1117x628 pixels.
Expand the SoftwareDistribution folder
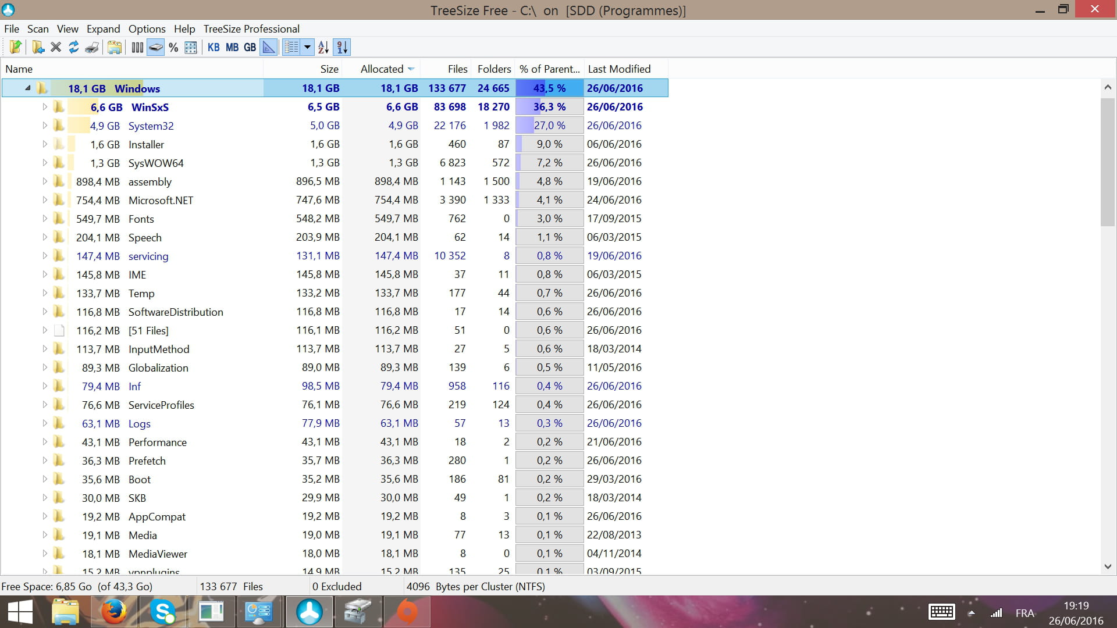[45, 312]
